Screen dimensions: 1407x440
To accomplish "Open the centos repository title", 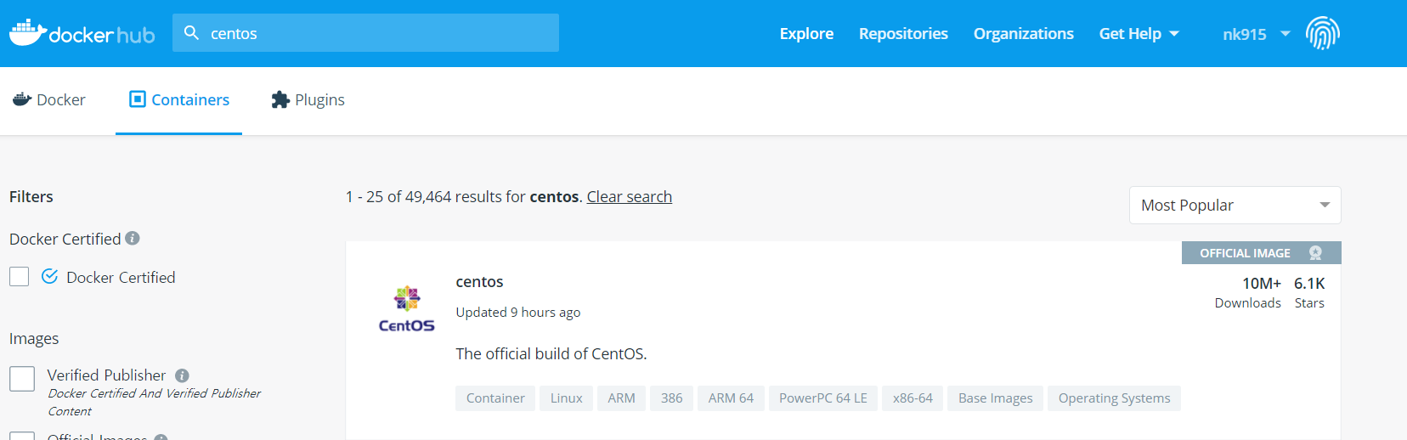I will (x=479, y=282).
